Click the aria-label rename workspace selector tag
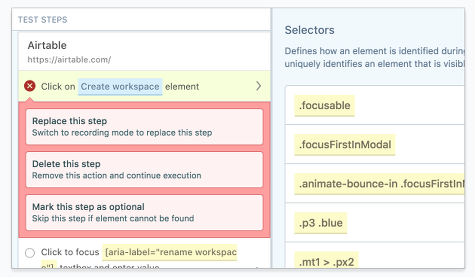 170,252
